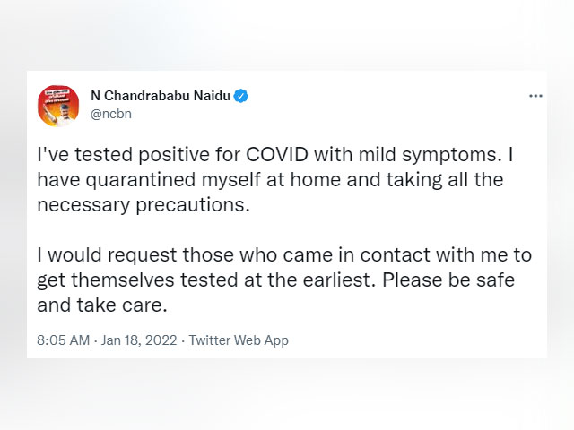574x430 pixels.
Task: Open the Twitter Web App source link
Action: [x=239, y=340]
